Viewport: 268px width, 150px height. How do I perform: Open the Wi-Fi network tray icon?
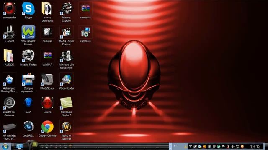pos(191,146)
